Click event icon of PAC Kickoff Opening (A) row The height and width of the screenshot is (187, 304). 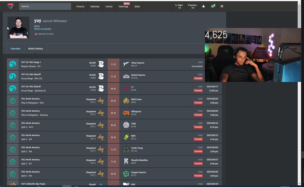[13, 89]
